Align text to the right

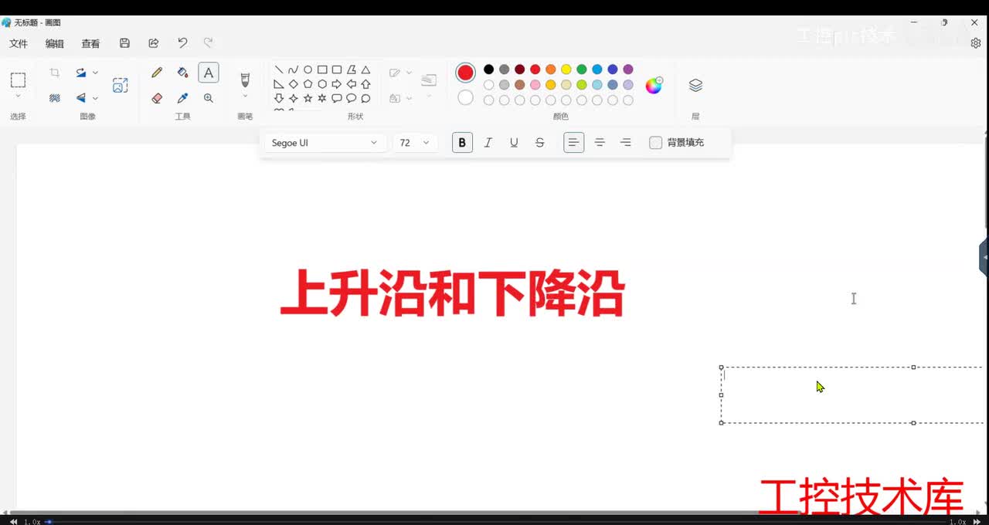pyautogui.click(x=626, y=143)
